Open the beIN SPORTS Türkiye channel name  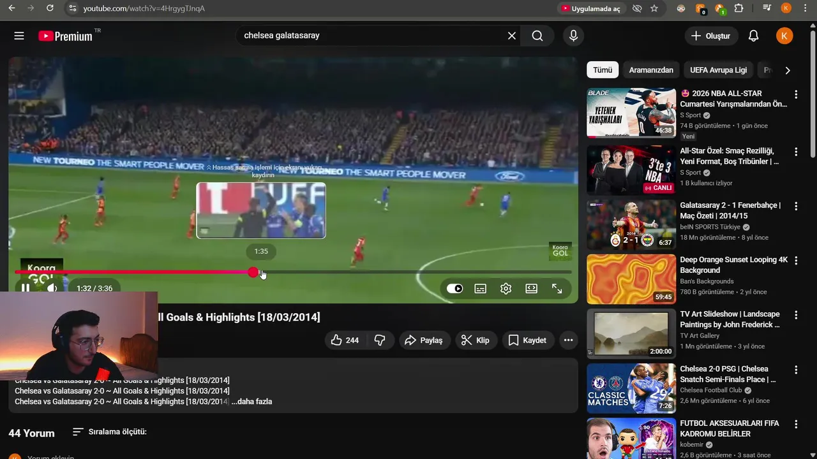710,227
